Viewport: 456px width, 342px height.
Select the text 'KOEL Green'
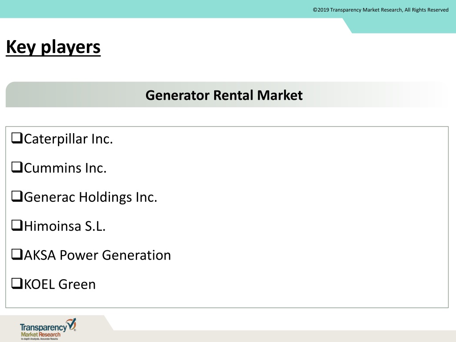[60, 284]
